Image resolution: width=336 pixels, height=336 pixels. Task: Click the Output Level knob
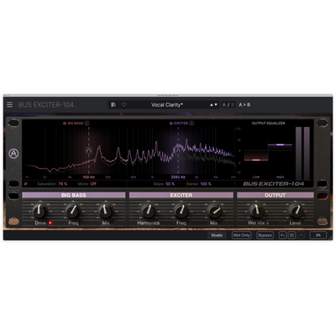tap(296, 211)
